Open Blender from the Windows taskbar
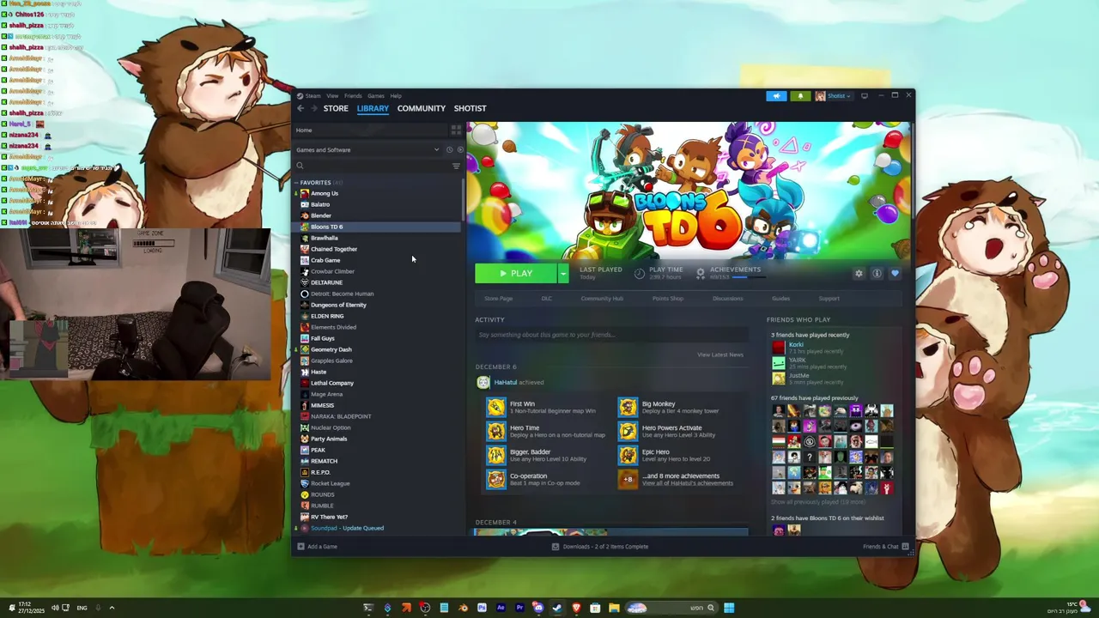 [463, 608]
